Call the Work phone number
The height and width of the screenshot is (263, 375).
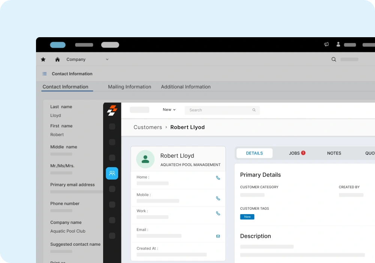tap(218, 213)
